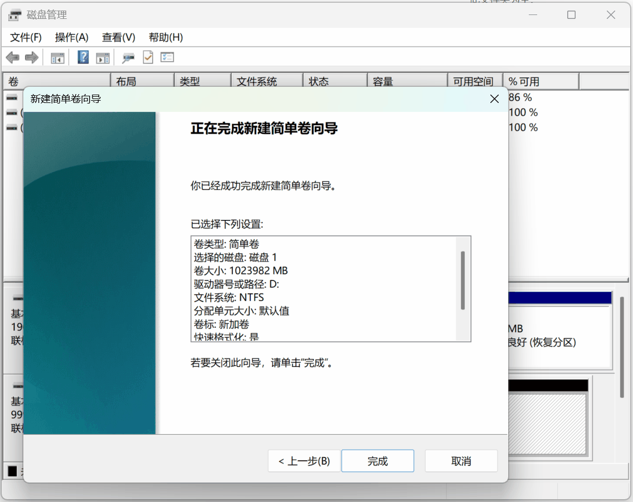Close the 新建简单卷向导 dialog
This screenshot has width=633, height=502.
point(494,99)
